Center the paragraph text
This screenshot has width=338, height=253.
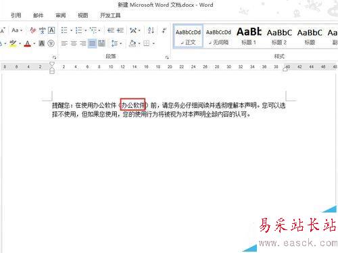pos(74,43)
